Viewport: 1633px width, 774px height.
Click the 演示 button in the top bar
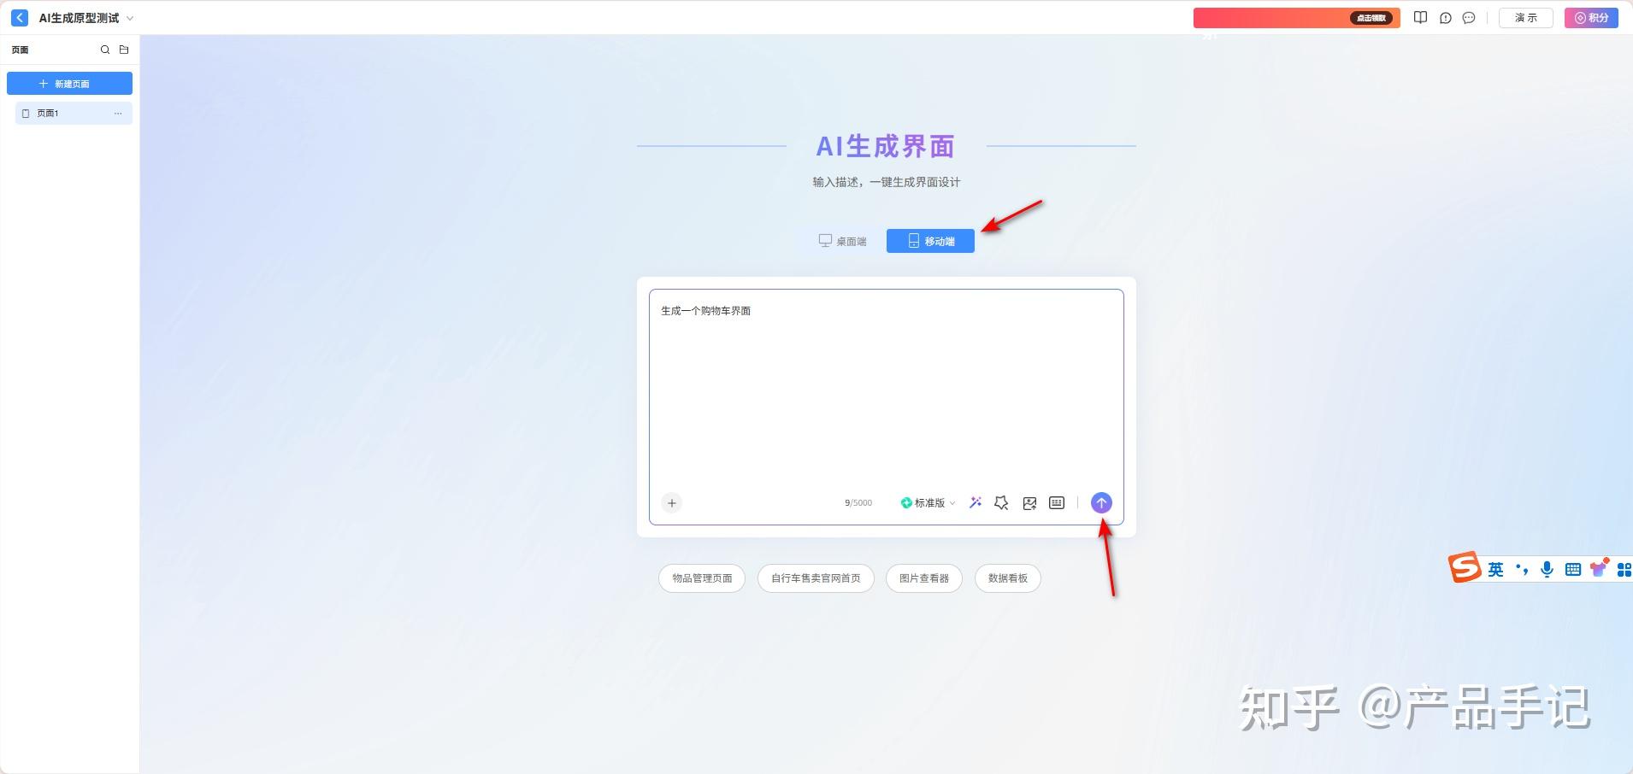click(x=1524, y=18)
